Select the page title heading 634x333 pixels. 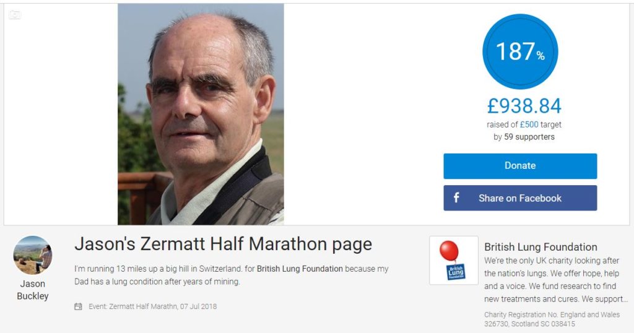(223, 244)
